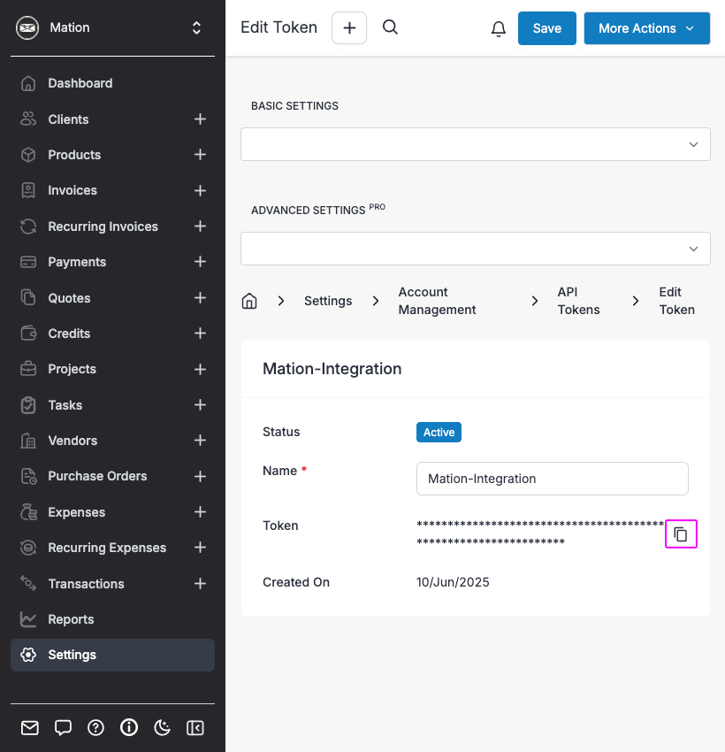Screen dimensions: 725x752
Task: Create a new project with plus icon
Action: 201,369
